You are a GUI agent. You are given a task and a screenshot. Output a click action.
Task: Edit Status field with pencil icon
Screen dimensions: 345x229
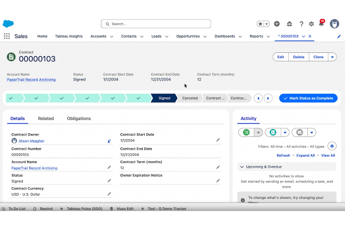click(x=109, y=181)
